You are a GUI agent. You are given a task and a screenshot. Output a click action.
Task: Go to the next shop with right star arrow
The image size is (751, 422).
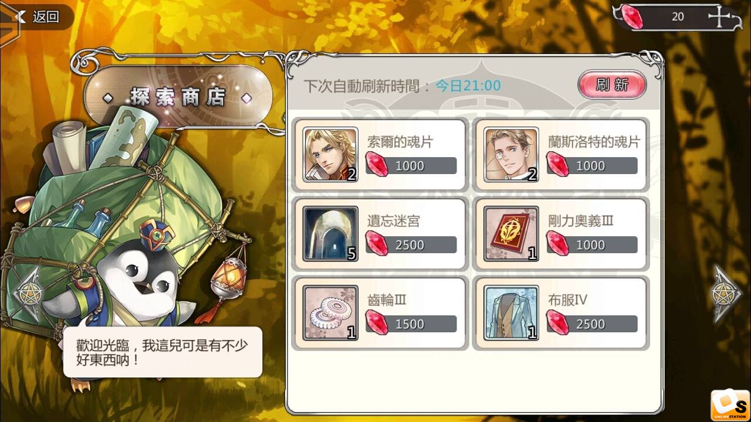pyautogui.click(x=726, y=294)
